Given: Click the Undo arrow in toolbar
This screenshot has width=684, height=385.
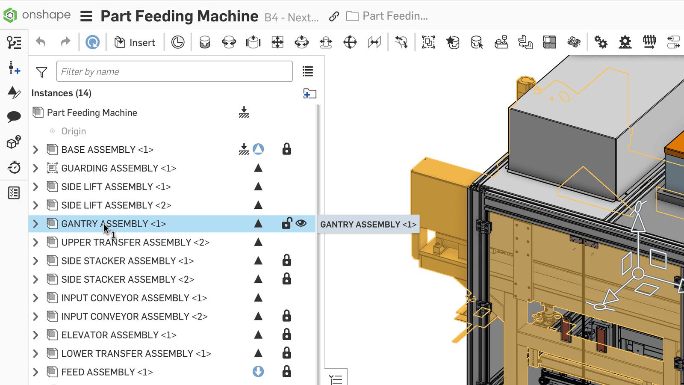Looking at the screenshot, I should pyautogui.click(x=41, y=42).
